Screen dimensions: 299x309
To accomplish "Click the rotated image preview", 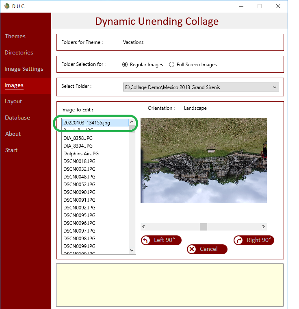I will [x=204, y=161].
